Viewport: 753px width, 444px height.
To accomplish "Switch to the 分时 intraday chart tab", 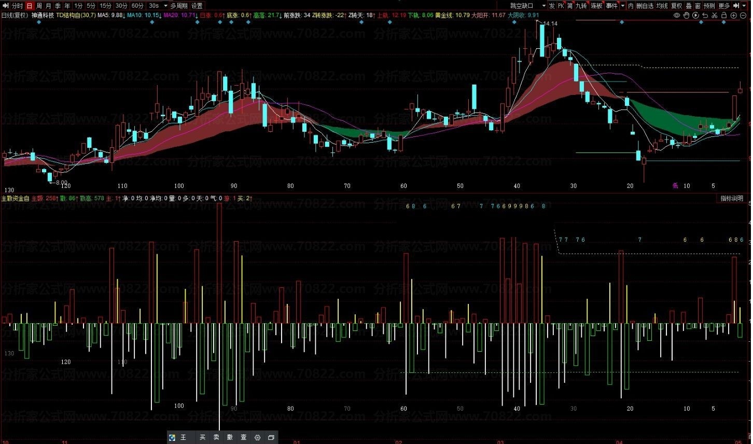I will click(x=17, y=6).
